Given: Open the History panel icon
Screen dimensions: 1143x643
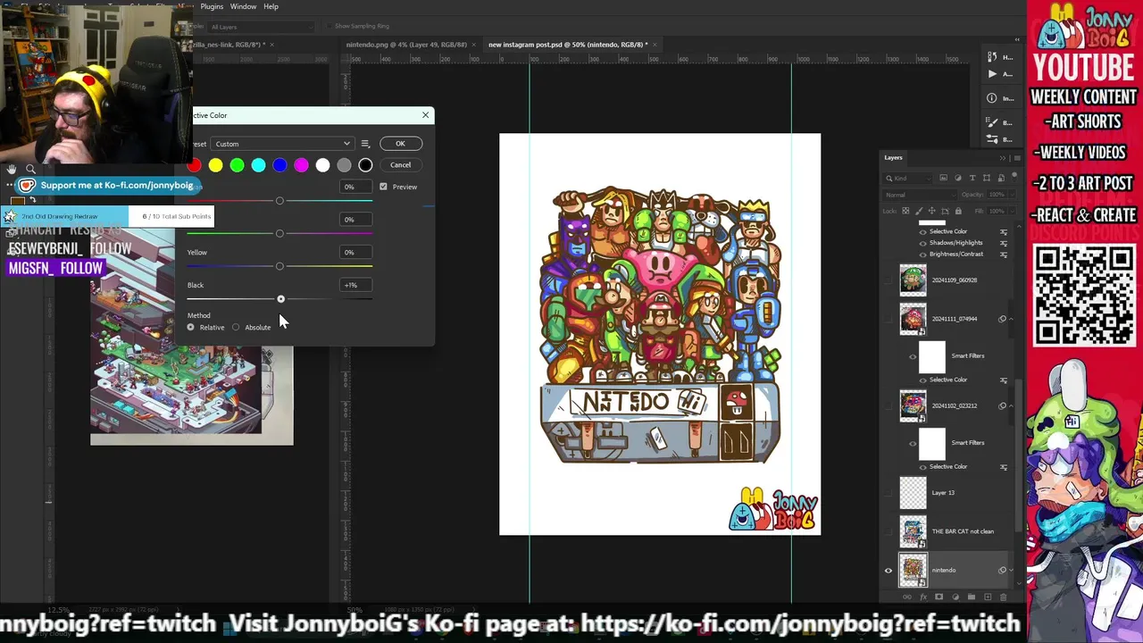Looking at the screenshot, I should coord(992,56).
